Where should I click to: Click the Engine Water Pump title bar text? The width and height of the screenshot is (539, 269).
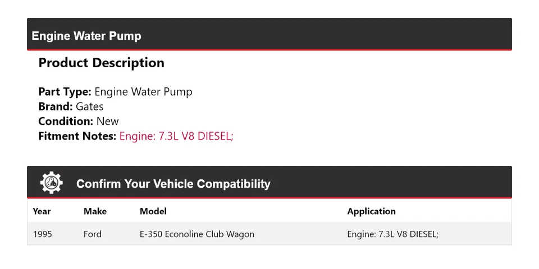point(86,36)
